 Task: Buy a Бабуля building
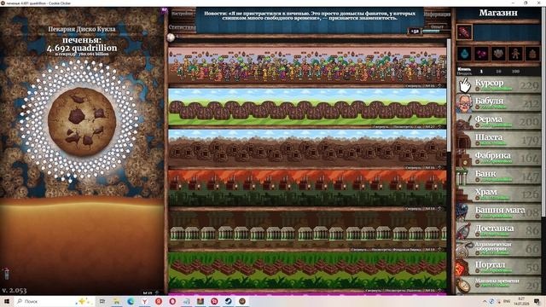pyautogui.click(x=498, y=103)
